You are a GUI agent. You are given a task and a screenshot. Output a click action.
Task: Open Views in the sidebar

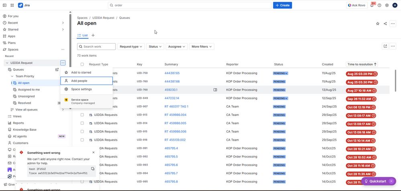point(17,116)
